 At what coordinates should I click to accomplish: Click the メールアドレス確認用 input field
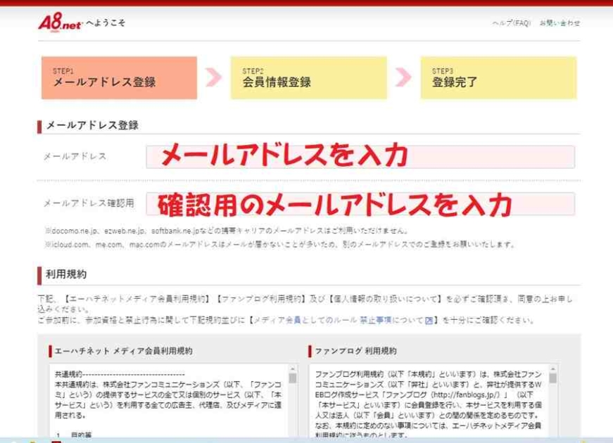[x=360, y=203]
